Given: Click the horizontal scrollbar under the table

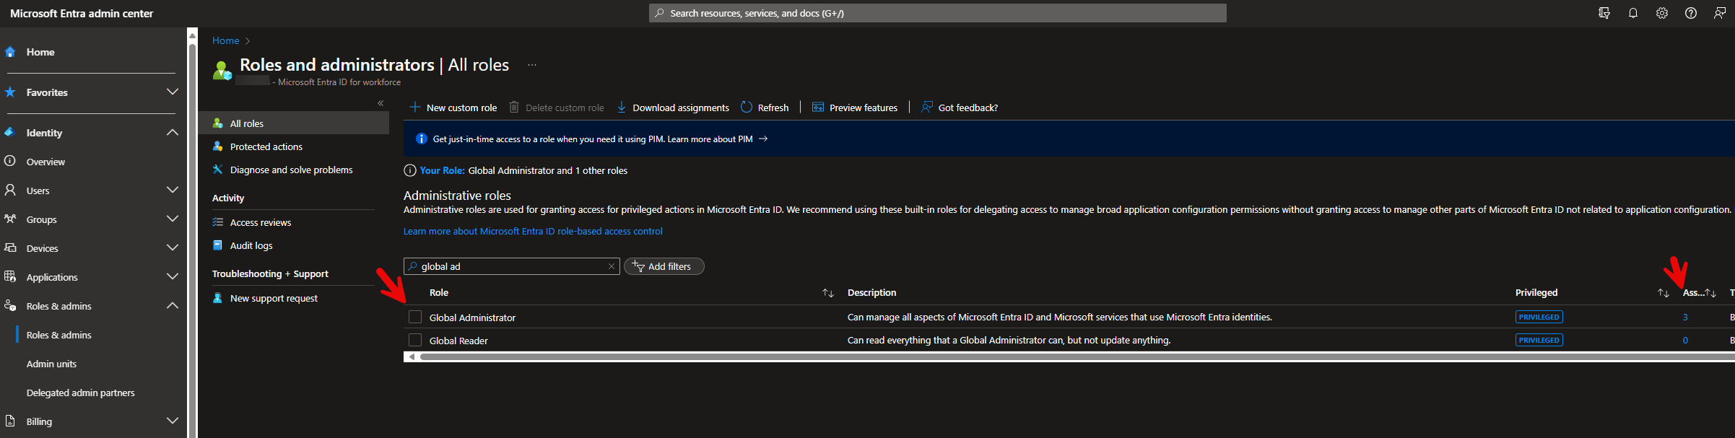Looking at the screenshot, I should [1077, 356].
